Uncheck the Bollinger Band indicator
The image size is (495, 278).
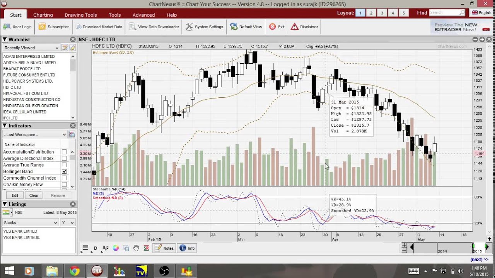click(64, 171)
